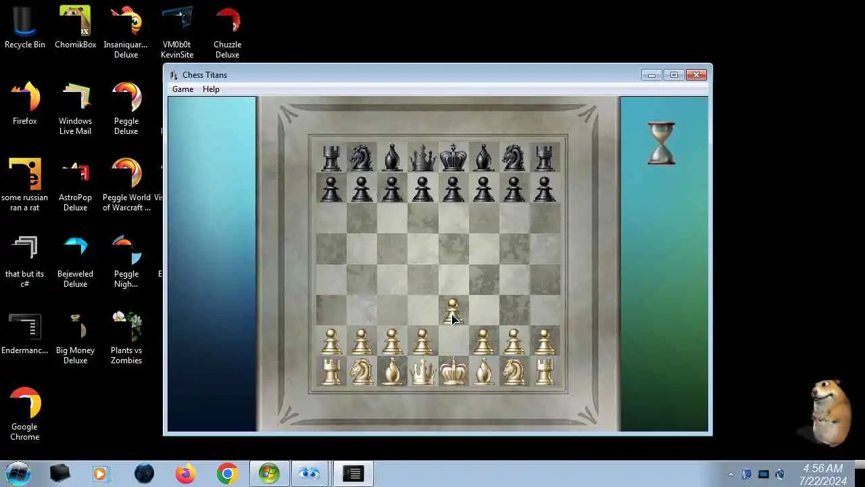Maximize the Chess Titans window
Image resolution: width=865 pixels, height=487 pixels.
[674, 74]
